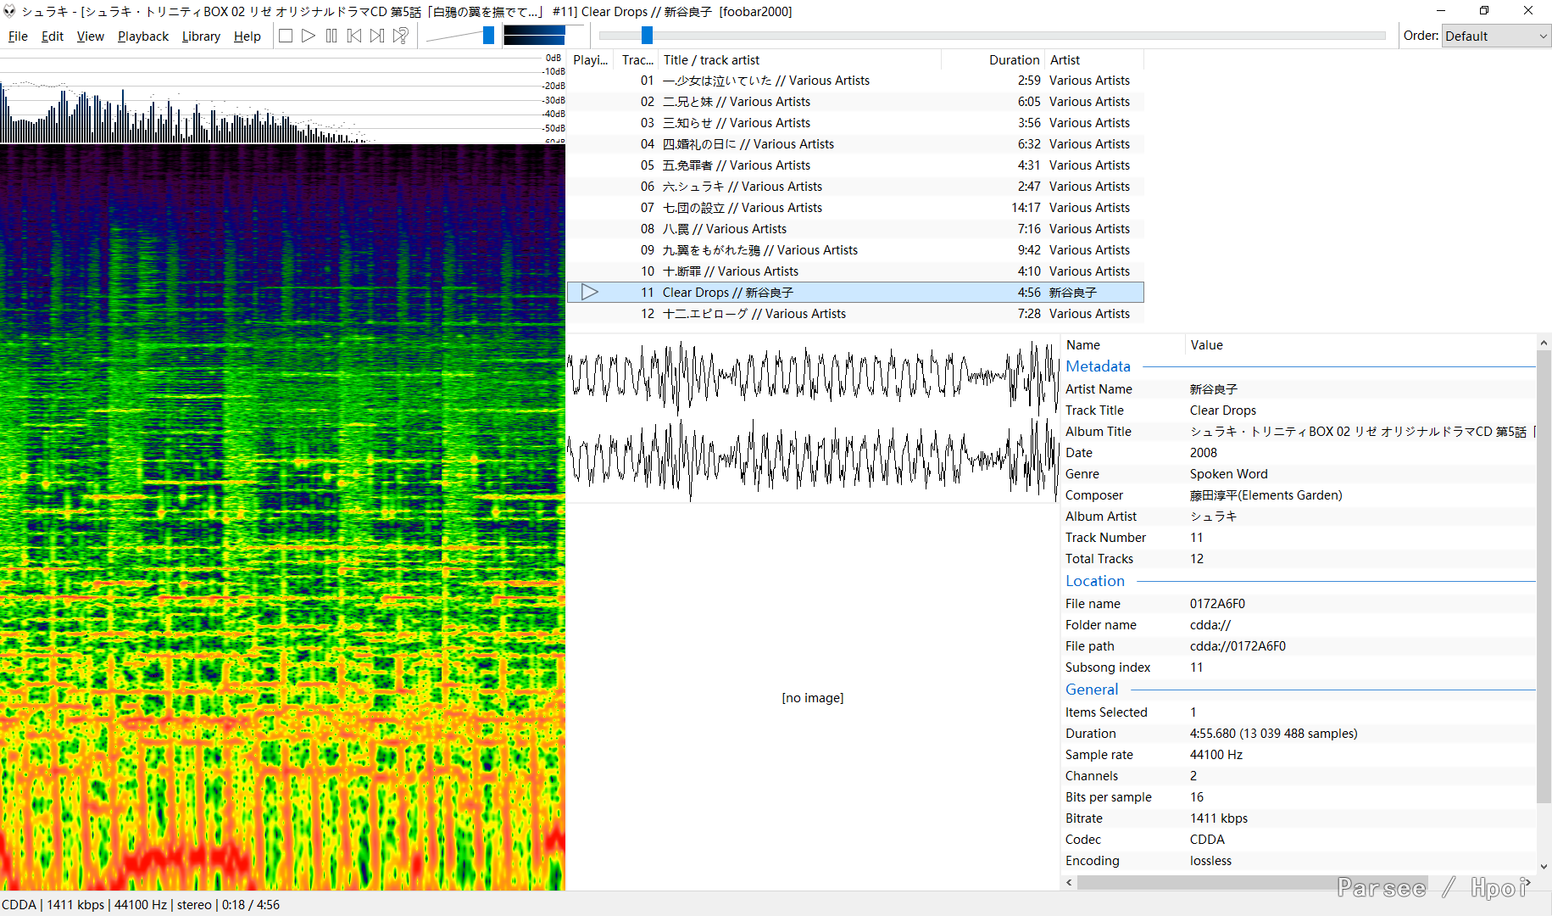Skip to the previous track
The height and width of the screenshot is (916, 1552).
point(354,36)
